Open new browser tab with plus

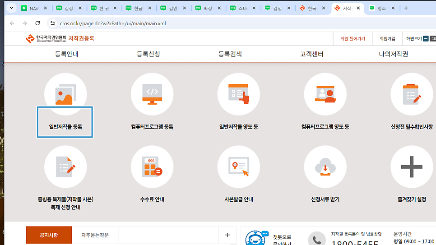406,8
